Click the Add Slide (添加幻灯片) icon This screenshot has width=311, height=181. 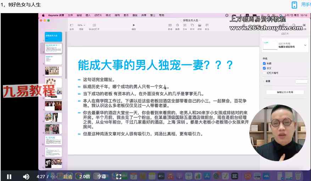pyautogui.click(x=94, y=25)
